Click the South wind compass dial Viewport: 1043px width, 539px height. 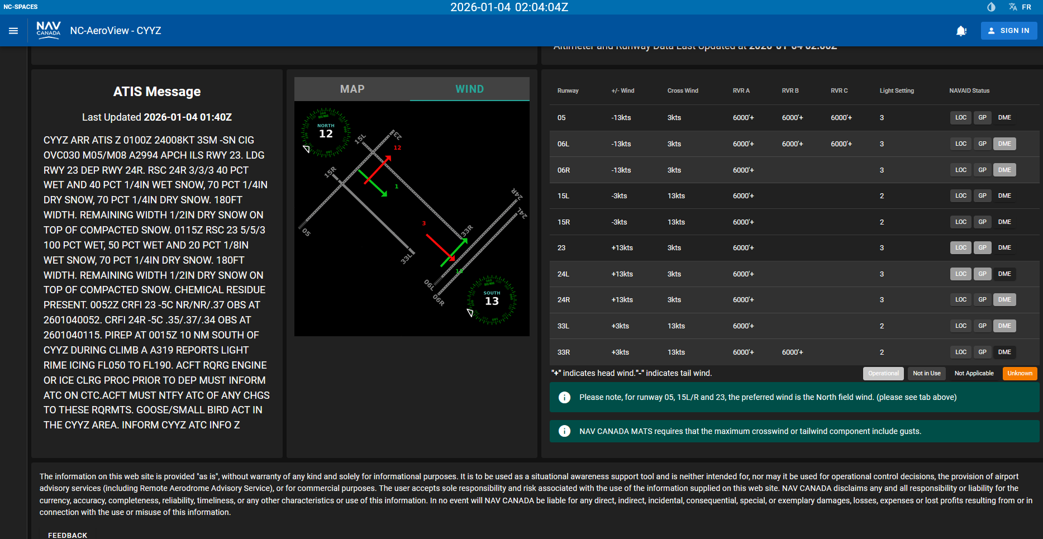[x=492, y=300]
